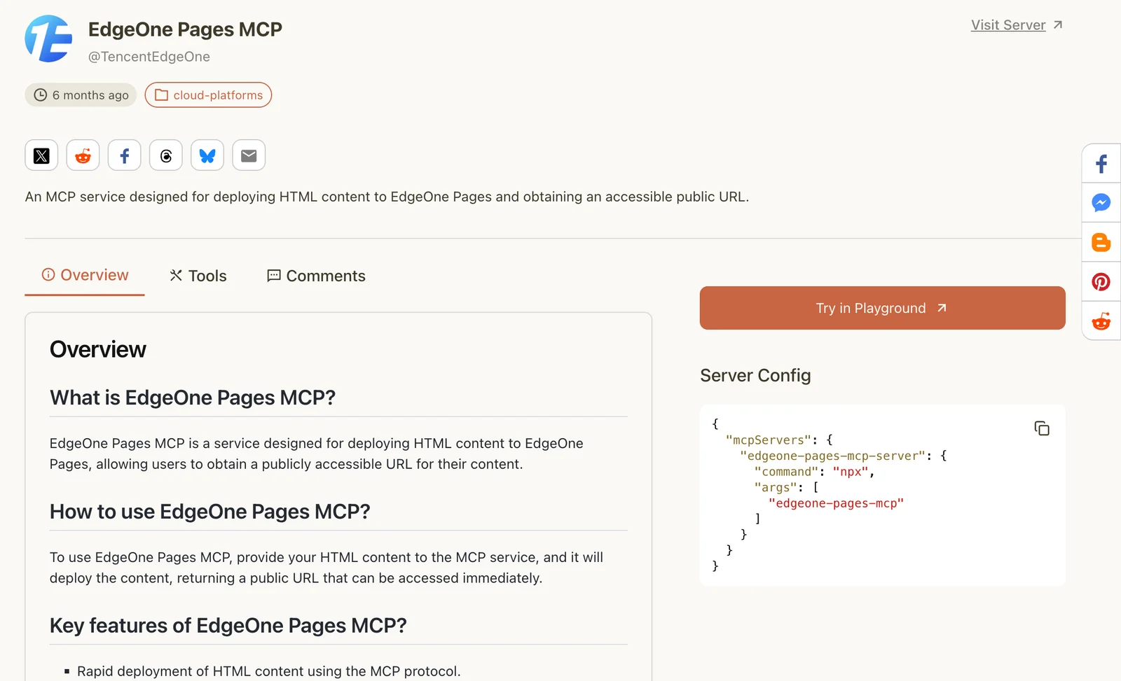Click the Blogger icon in the sidebar

(x=1101, y=242)
